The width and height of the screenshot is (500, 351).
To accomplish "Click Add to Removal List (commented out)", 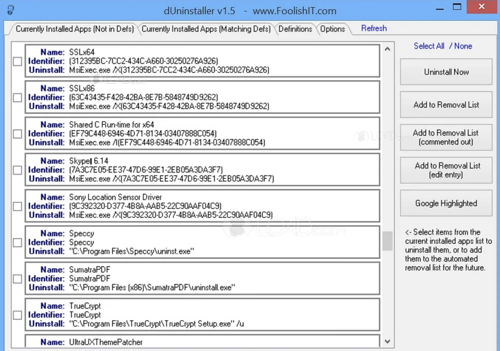I will click(446, 137).
